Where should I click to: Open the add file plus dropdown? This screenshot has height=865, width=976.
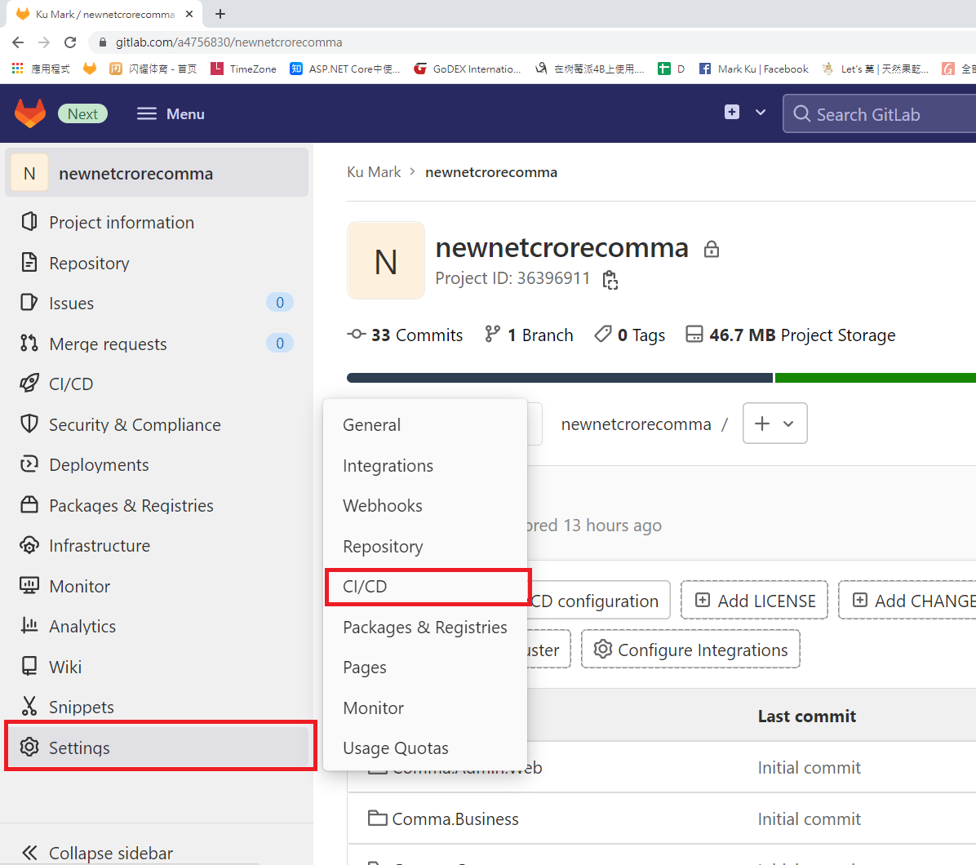774,424
